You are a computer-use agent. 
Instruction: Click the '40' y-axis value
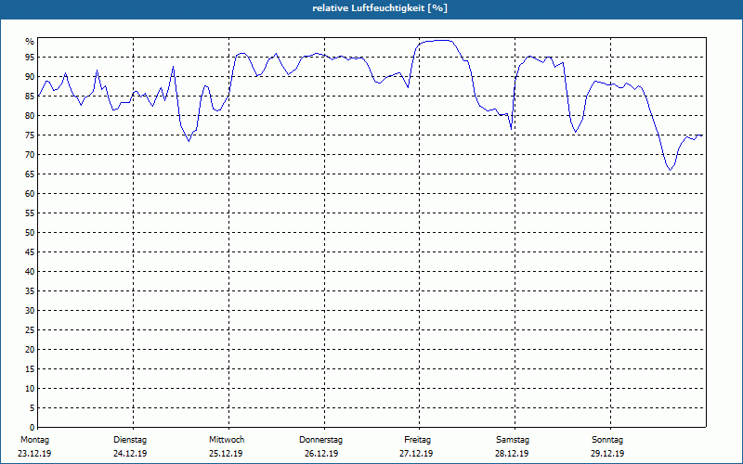(x=30, y=272)
